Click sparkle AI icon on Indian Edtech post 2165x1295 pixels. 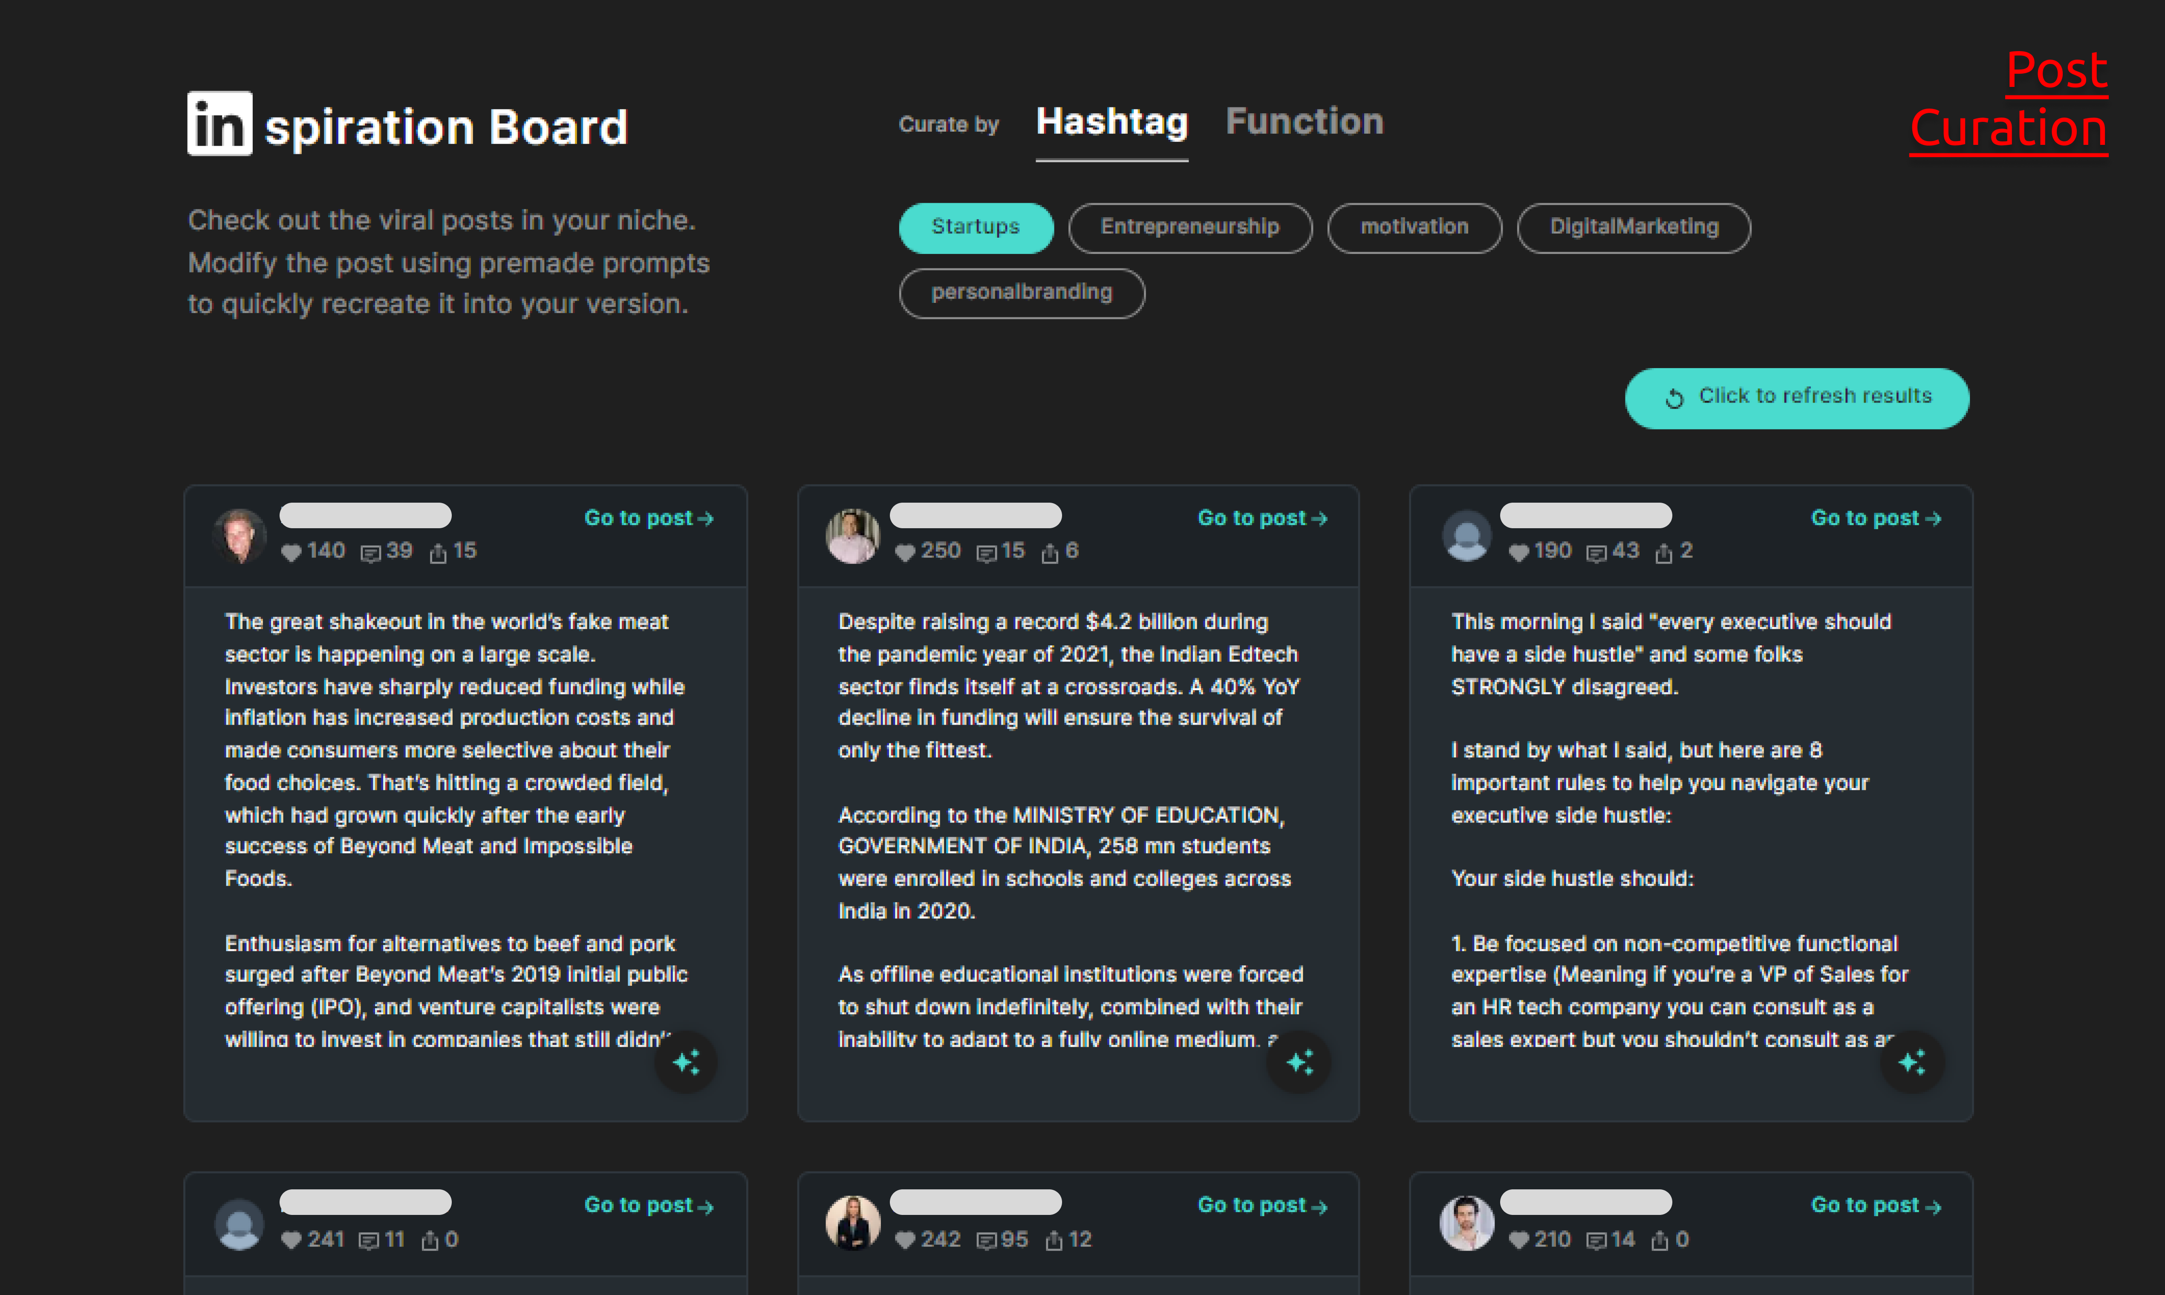click(x=1300, y=1062)
